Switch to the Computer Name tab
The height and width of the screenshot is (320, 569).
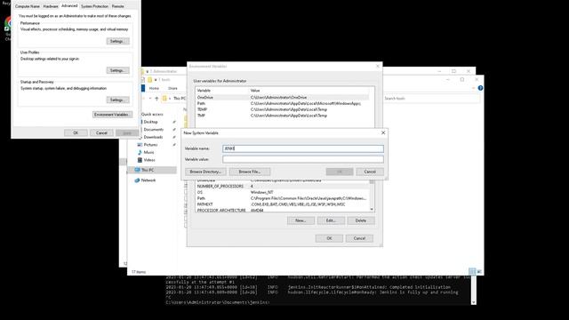click(x=28, y=6)
